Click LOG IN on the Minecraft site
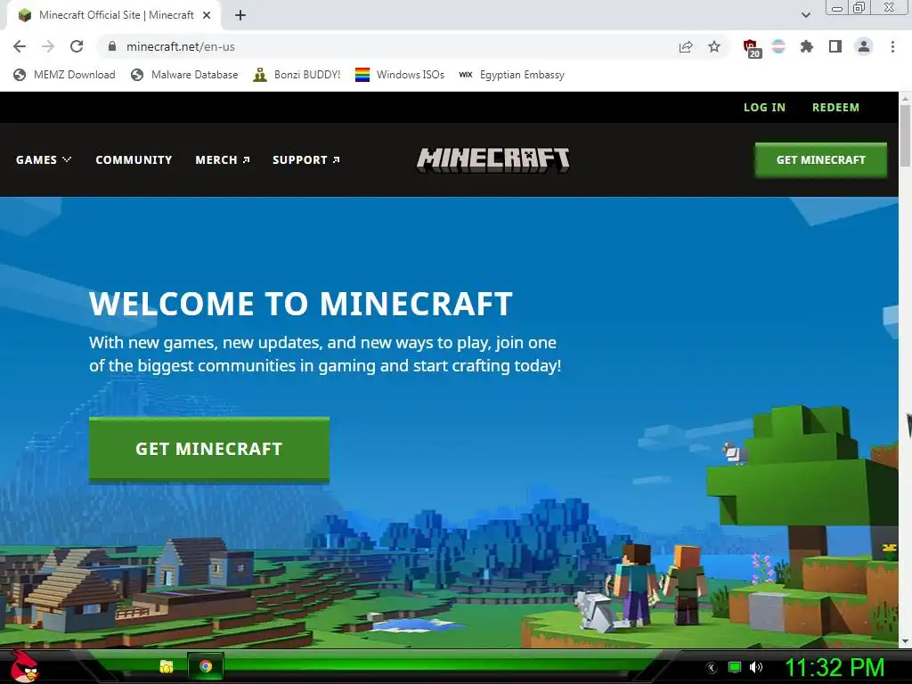The width and height of the screenshot is (912, 684). (x=764, y=107)
